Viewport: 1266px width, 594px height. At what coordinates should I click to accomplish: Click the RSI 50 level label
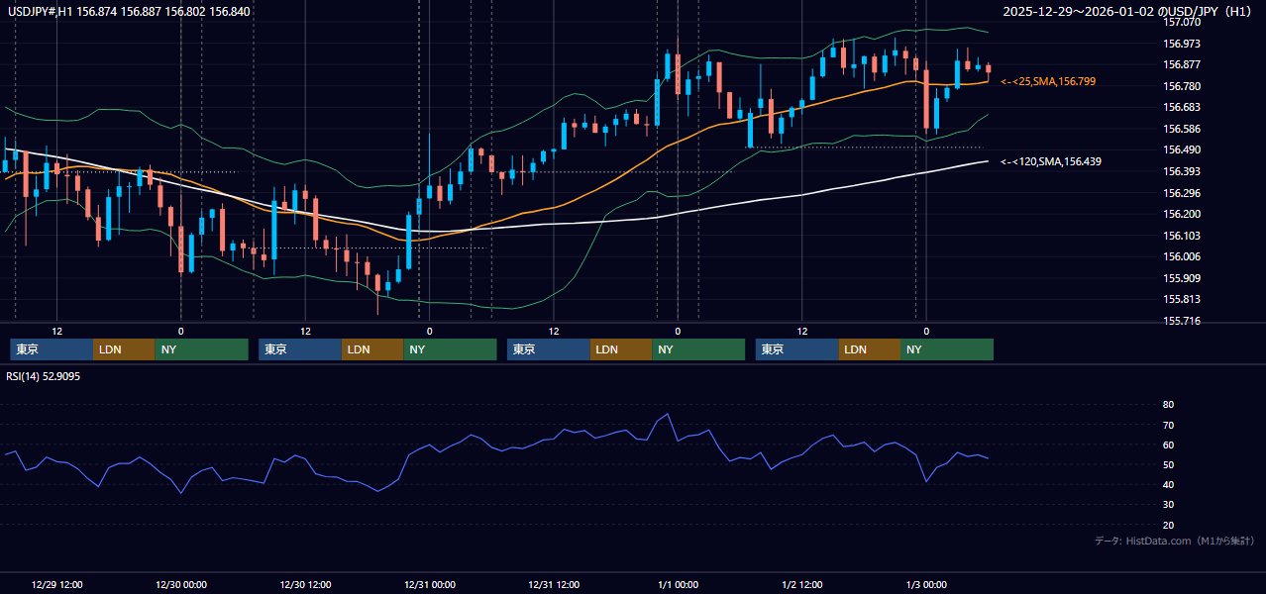pos(1168,464)
